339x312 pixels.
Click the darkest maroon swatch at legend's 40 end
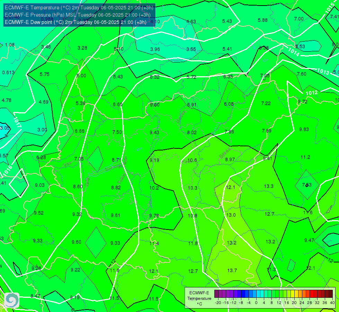click(331, 294)
